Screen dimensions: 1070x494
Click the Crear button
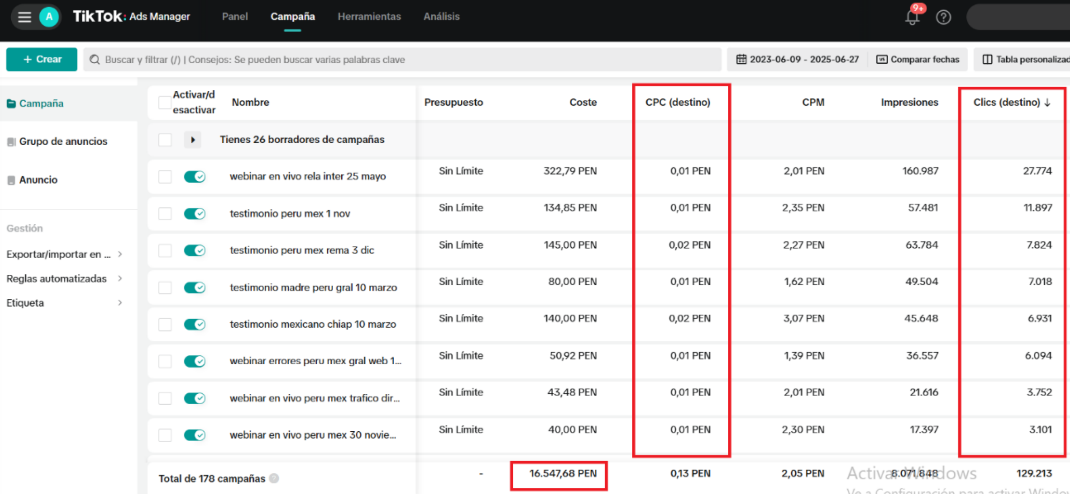click(42, 59)
